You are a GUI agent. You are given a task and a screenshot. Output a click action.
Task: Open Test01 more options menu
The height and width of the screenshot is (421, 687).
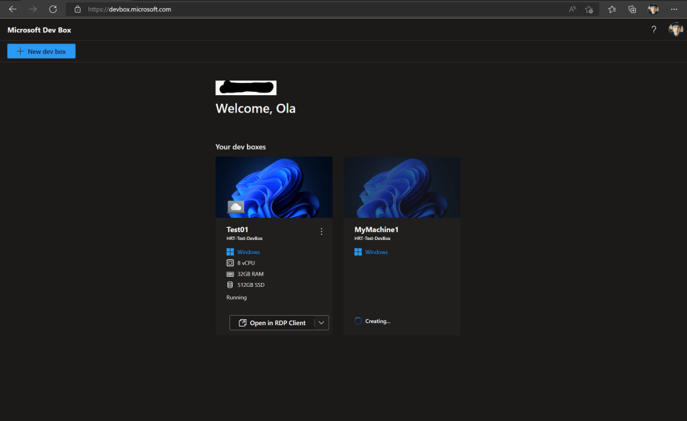(321, 231)
